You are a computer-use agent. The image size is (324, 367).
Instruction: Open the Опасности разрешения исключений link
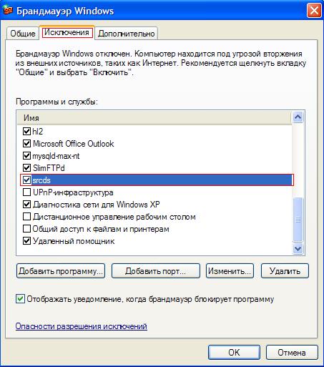81,326
